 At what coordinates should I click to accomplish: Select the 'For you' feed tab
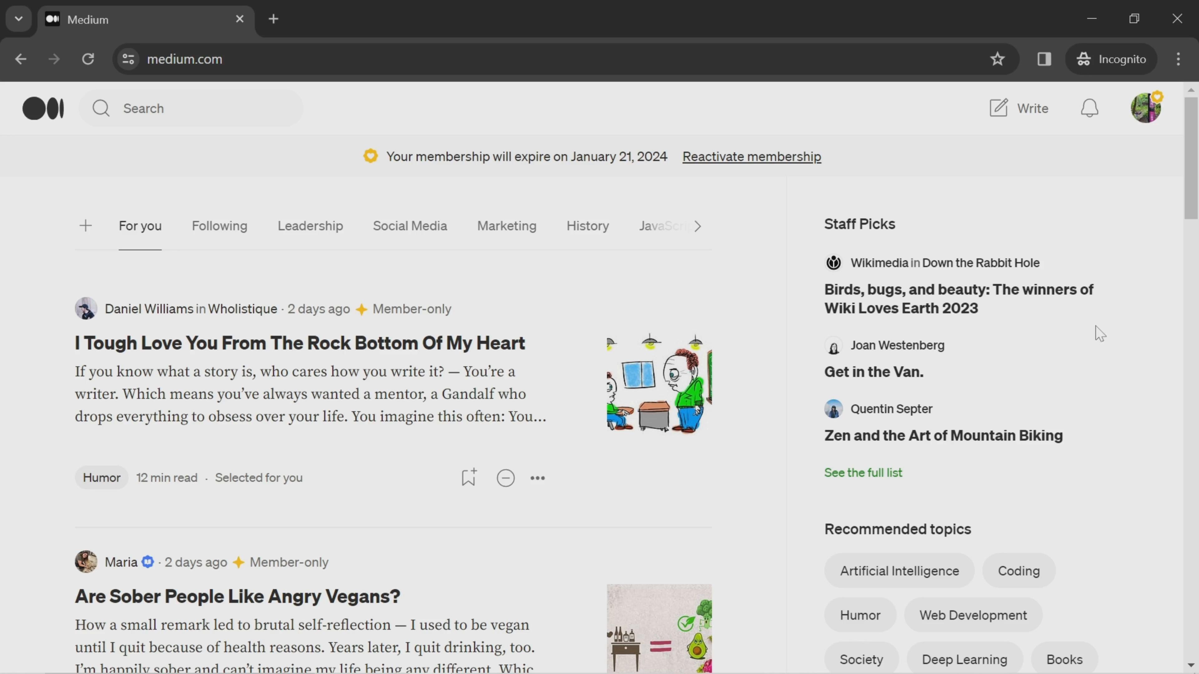pyautogui.click(x=140, y=226)
